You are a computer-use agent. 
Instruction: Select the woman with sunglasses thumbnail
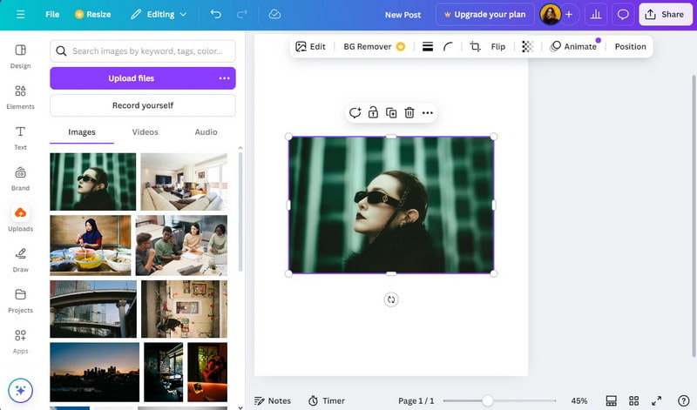click(93, 182)
